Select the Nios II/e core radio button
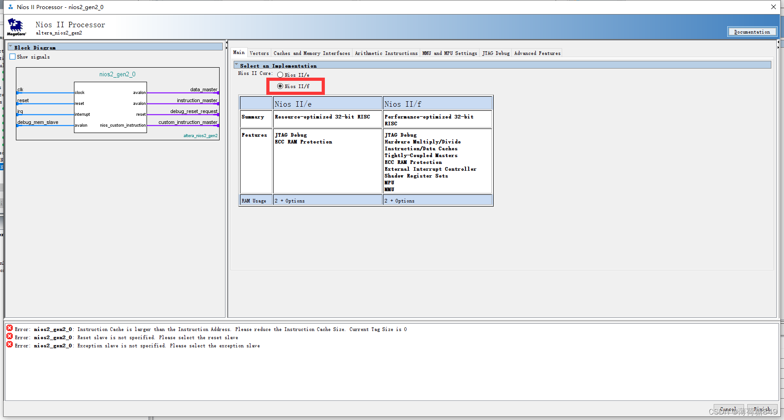This screenshot has width=784, height=420. [280, 74]
